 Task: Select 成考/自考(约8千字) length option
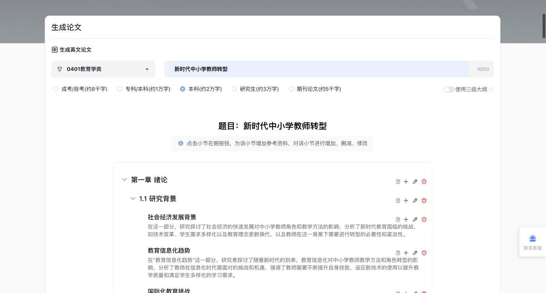(56, 89)
